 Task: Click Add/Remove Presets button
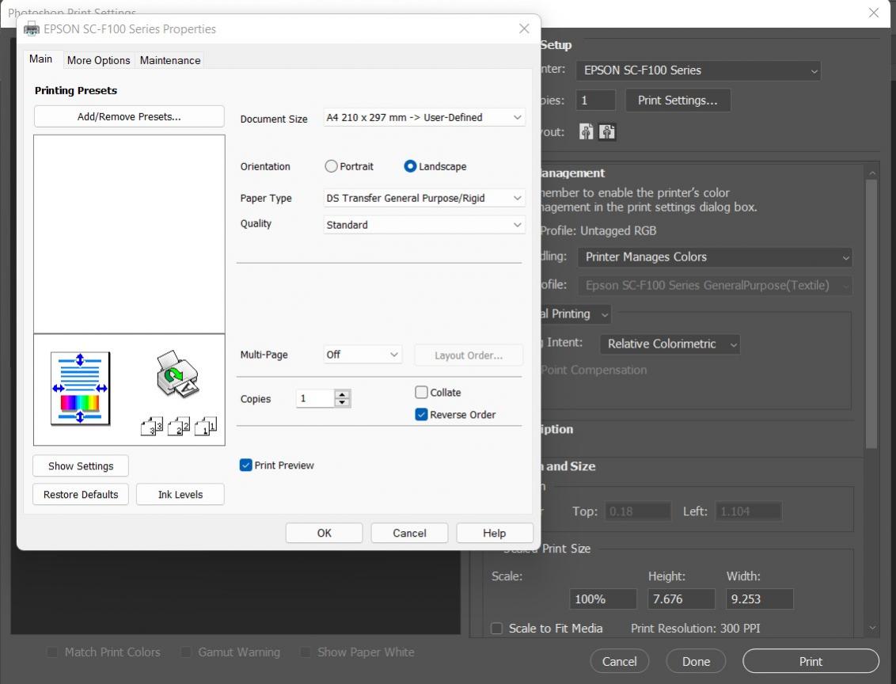129,116
